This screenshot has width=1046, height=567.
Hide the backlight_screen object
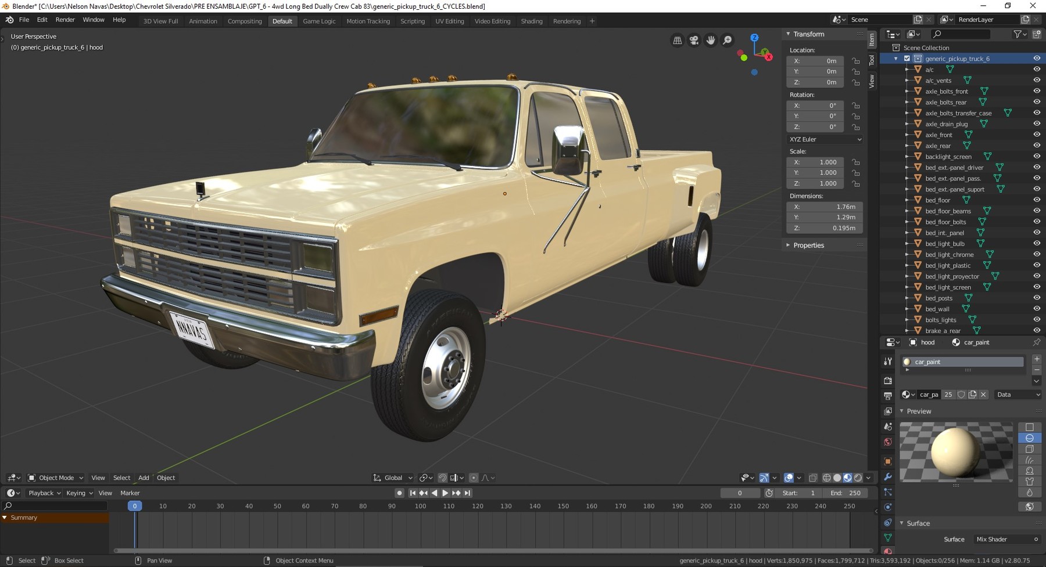pyautogui.click(x=1037, y=156)
